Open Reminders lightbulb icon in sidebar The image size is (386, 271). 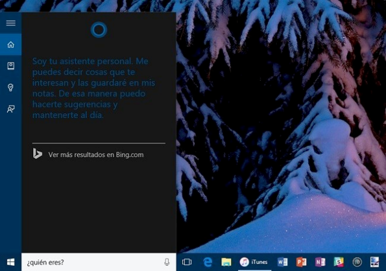point(10,87)
